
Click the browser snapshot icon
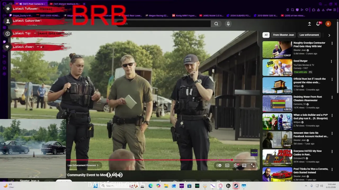(292, 10)
